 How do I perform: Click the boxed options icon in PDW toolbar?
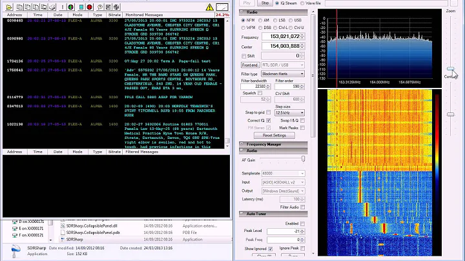[x=108, y=7]
